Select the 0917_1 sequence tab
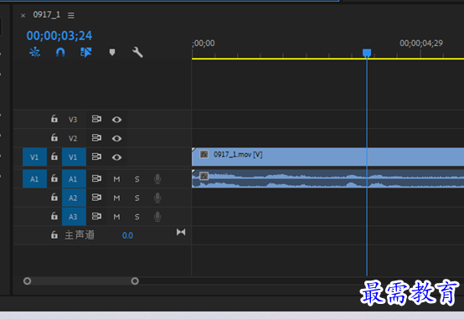This screenshot has height=319, width=464. (46, 15)
